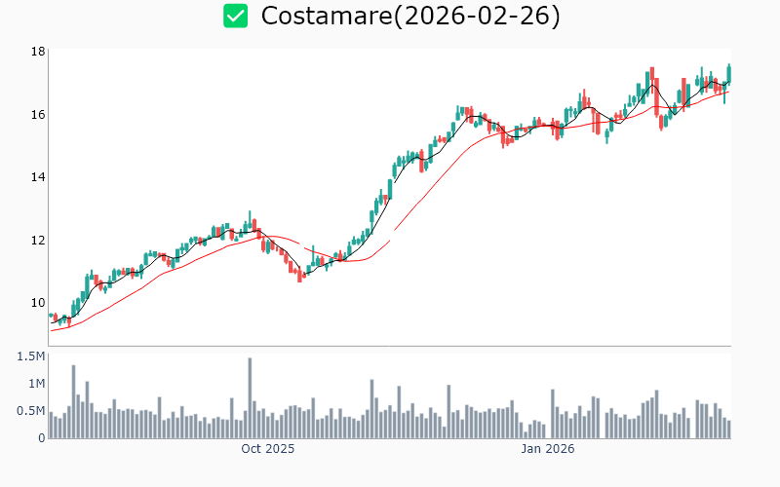Click the 1.5M volume axis label
This screenshot has height=487, width=780.
point(31,356)
